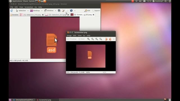Click the show desktop icon in bottom panel

(10, 100)
